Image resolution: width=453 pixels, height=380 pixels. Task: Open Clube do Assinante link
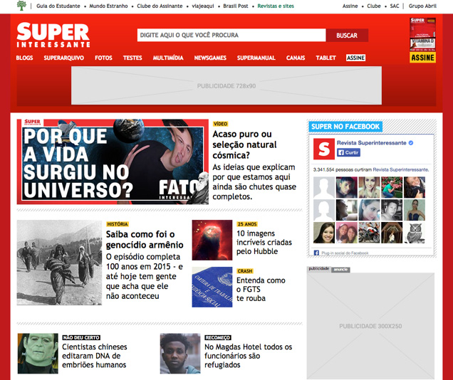click(160, 6)
